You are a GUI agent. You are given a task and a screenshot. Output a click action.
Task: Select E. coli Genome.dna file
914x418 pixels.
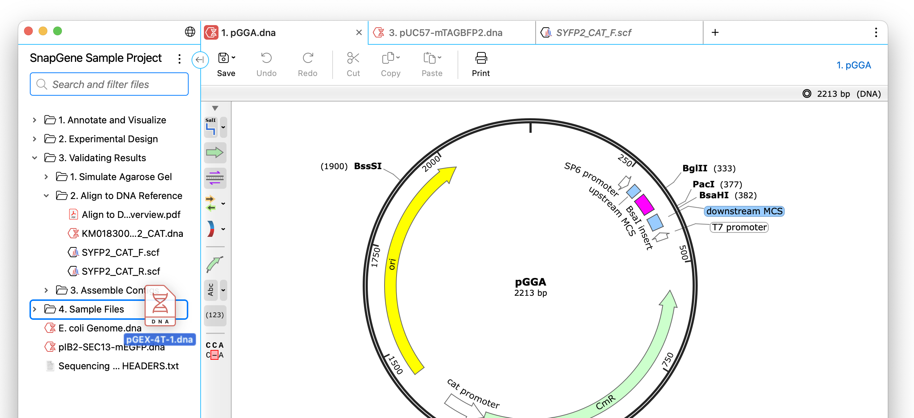93,328
